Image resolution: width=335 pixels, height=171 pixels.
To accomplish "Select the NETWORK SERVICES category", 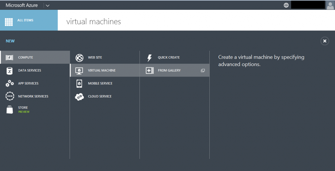I will (35, 96).
